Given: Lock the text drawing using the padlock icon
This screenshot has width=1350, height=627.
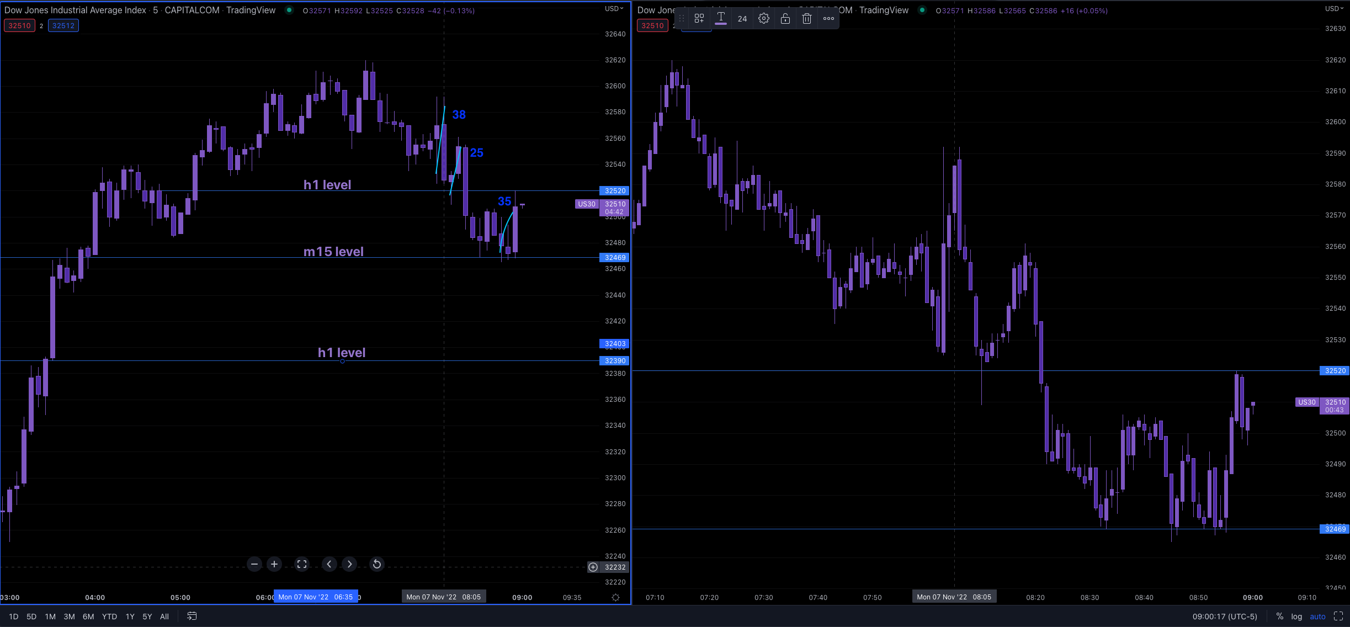Looking at the screenshot, I should pyautogui.click(x=785, y=18).
